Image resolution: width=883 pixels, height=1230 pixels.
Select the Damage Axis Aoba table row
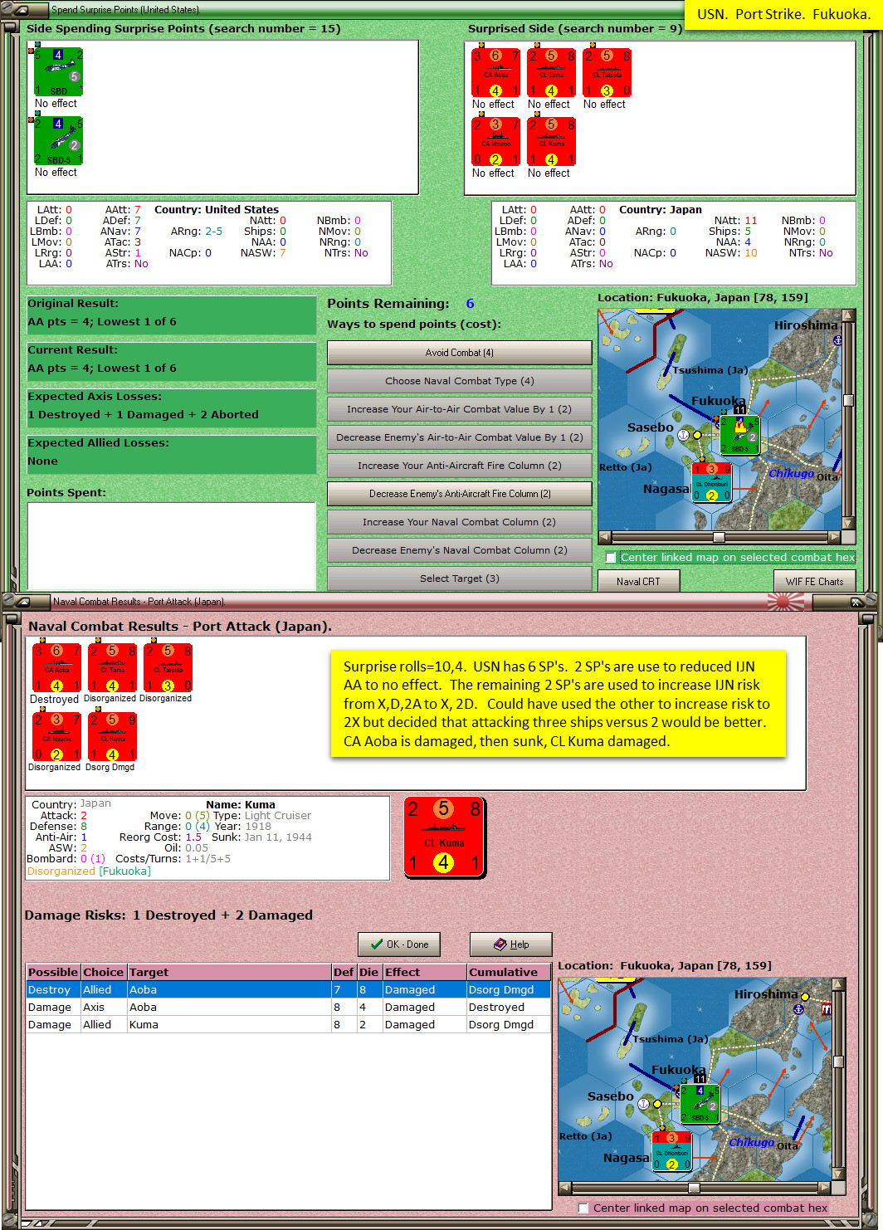pos(288,1008)
